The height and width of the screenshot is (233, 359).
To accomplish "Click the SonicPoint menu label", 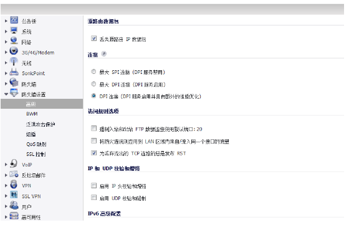I will click(x=34, y=73).
